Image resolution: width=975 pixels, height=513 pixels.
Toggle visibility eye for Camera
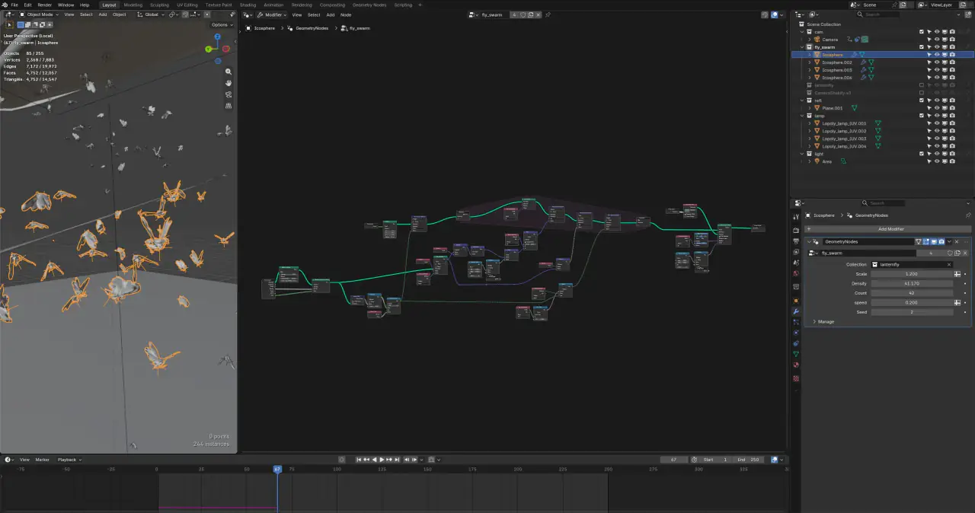(x=936, y=40)
